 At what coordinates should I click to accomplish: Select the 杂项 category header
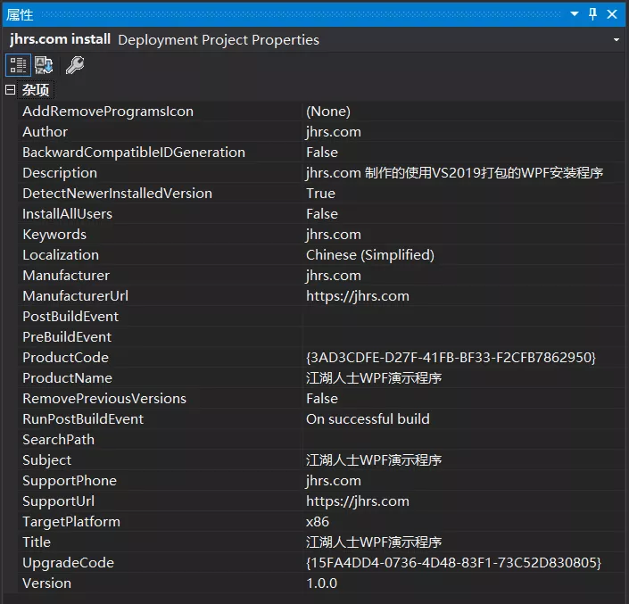(x=36, y=90)
